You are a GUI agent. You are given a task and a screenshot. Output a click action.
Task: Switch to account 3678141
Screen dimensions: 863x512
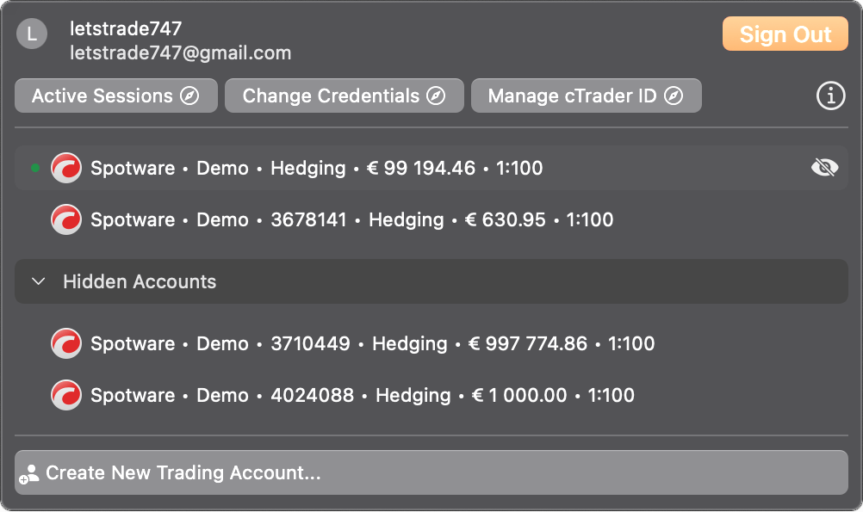click(x=431, y=219)
